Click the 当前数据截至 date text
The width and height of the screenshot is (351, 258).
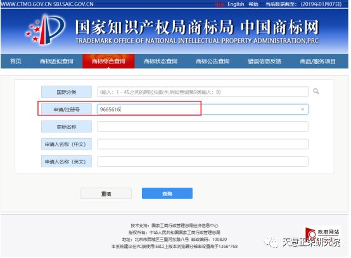tap(303, 4)
